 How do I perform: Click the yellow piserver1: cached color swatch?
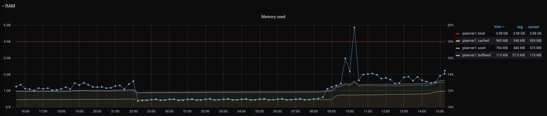(x=458, y=41)
